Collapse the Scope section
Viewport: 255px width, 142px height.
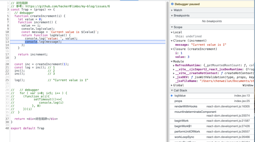tap(172, 27)
